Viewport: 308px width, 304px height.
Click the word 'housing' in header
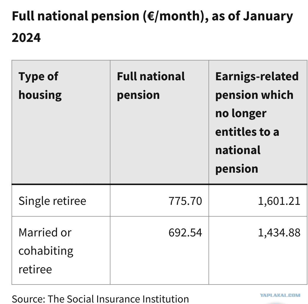40,95
